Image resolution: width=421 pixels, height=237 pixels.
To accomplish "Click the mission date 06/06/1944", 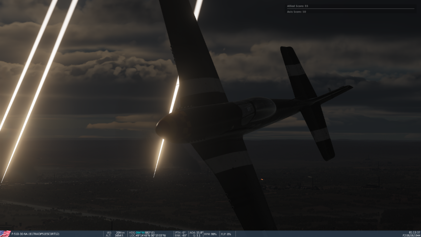I will [411, 236].
